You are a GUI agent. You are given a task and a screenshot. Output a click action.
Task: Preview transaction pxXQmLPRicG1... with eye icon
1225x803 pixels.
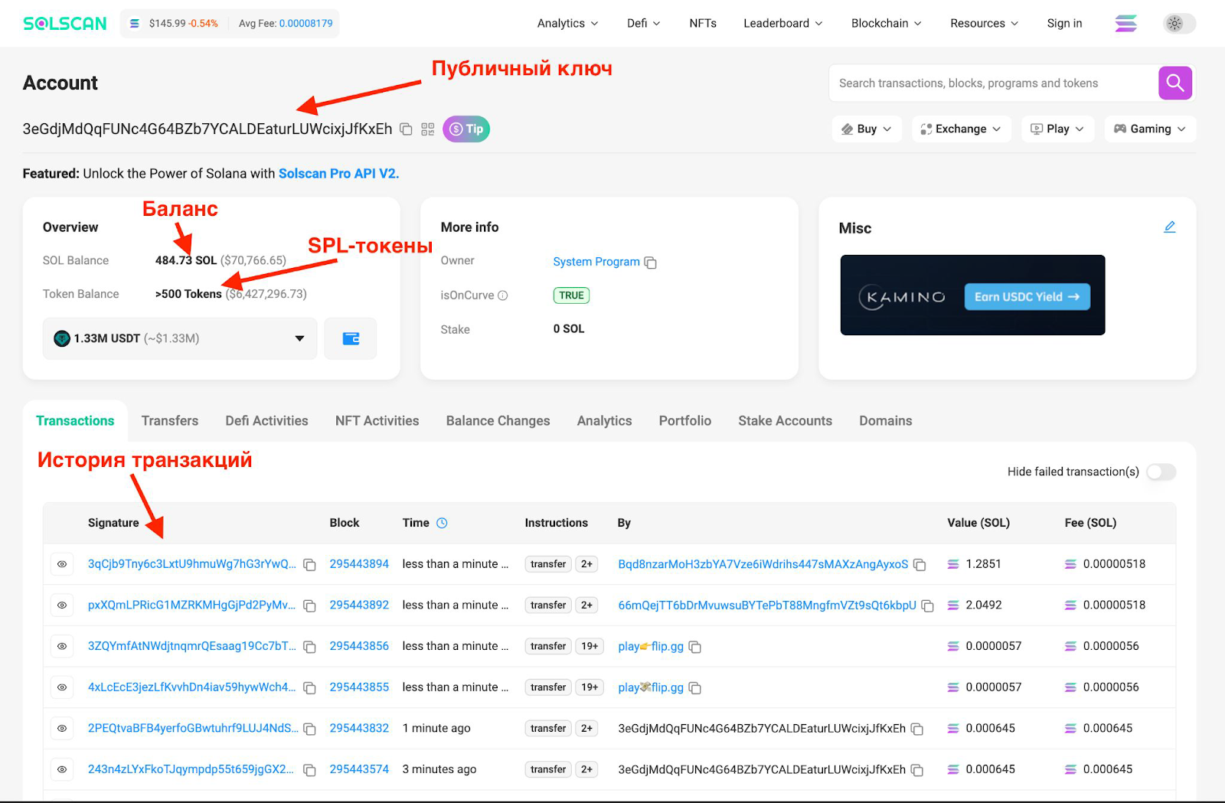click(x=62, y=606)
